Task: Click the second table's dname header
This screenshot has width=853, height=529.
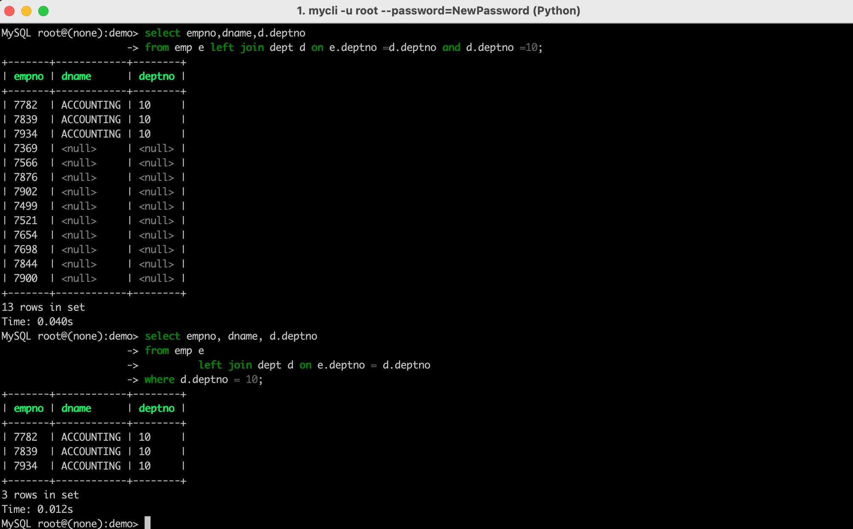Action: pos(76,408)
